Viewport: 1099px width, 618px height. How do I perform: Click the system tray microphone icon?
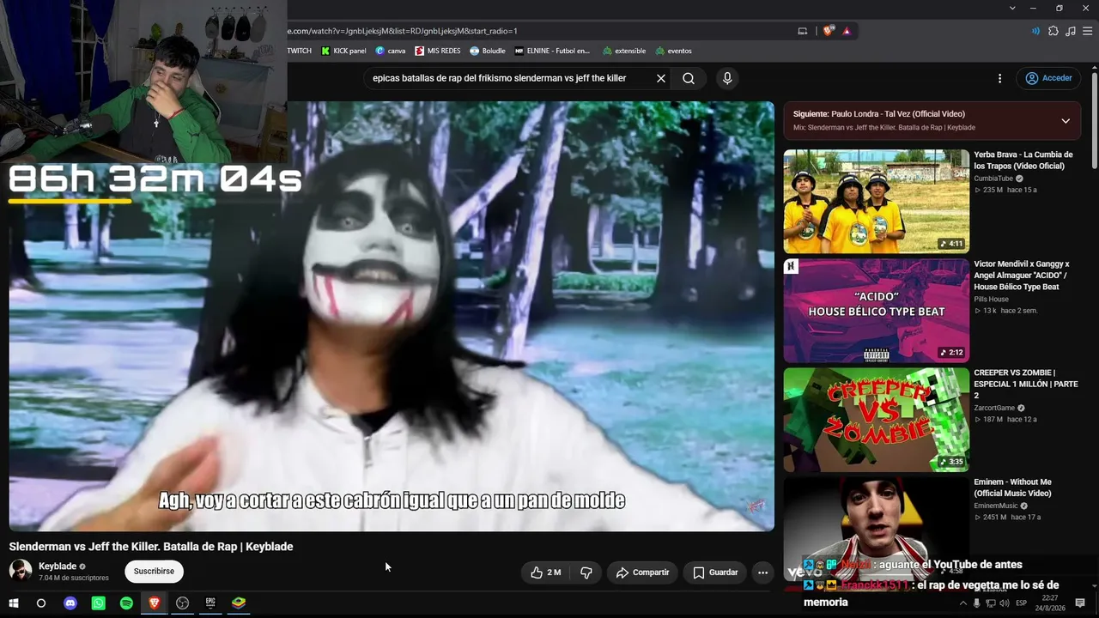pyautogui.click(x=977, y=603)
